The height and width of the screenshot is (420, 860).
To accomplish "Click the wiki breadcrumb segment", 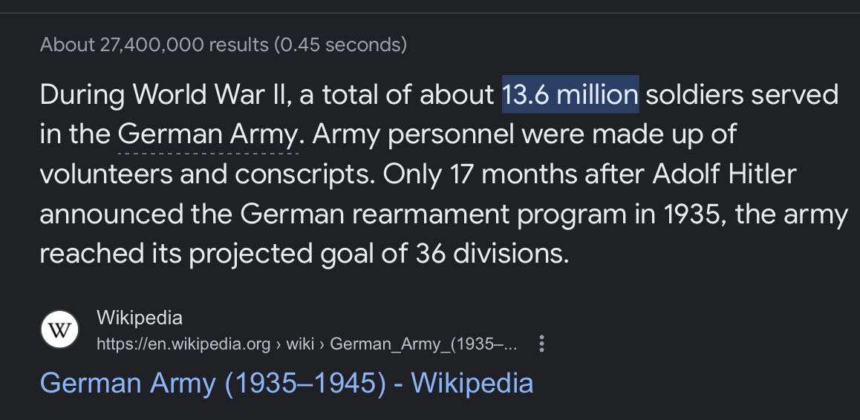I will pyautogui.click(x=300, y=344).
